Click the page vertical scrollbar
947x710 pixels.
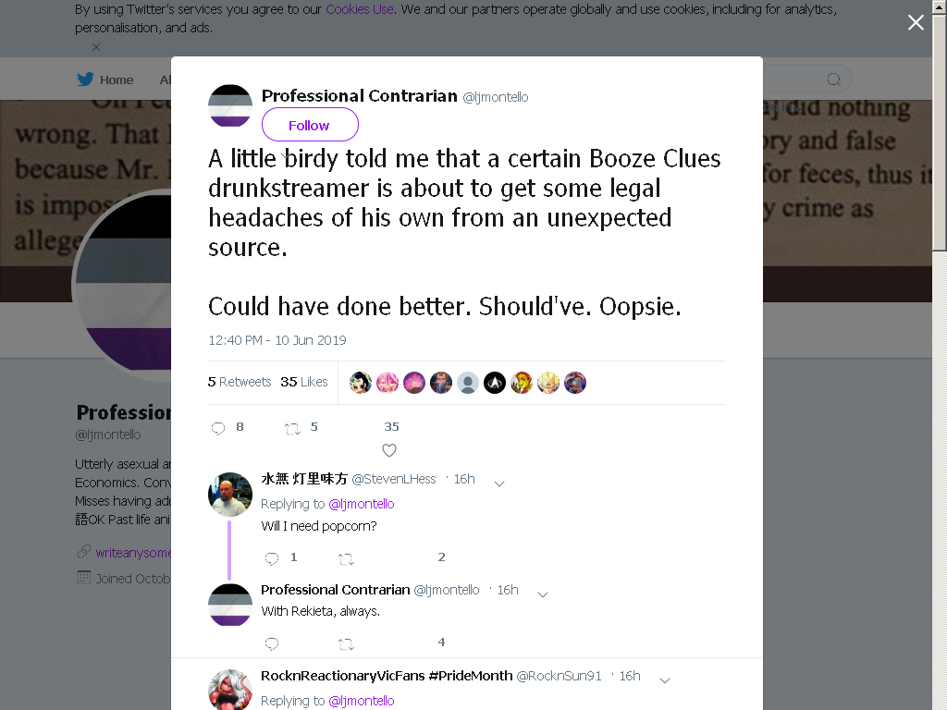(x=940, y=355)
